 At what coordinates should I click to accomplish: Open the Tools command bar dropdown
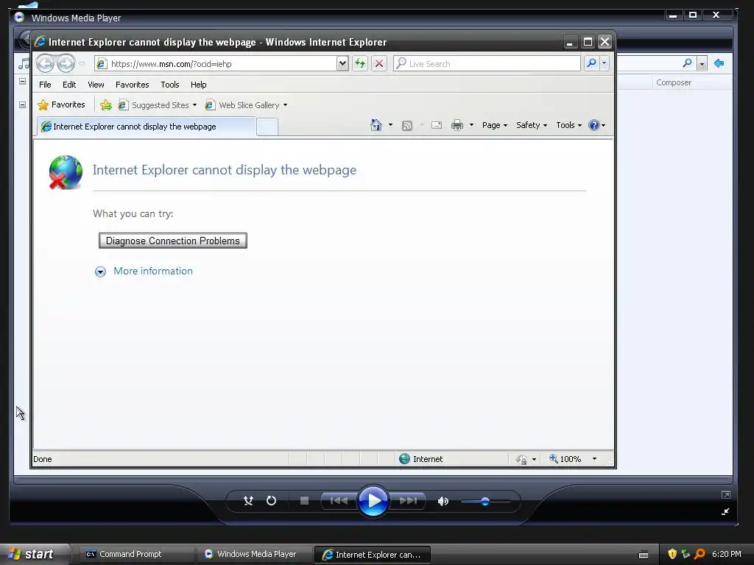(569, 125)
